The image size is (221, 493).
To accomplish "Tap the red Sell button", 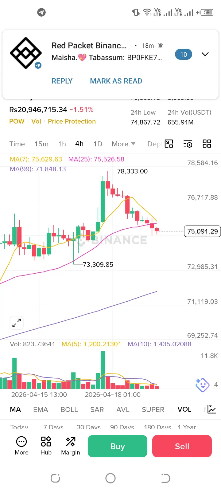I will (x=182, y=446).
